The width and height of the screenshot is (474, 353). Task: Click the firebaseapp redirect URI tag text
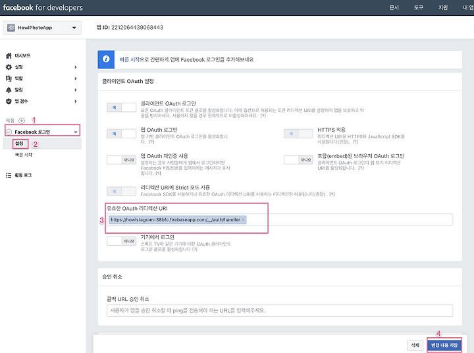(x=175, y=219)
